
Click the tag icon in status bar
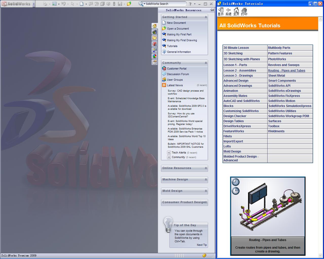[x=204, y=255]
